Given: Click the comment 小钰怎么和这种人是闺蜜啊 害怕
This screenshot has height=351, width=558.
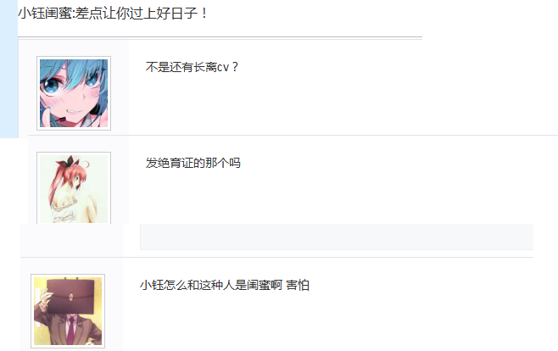Looking at the screenshot, I should (225, 285).
